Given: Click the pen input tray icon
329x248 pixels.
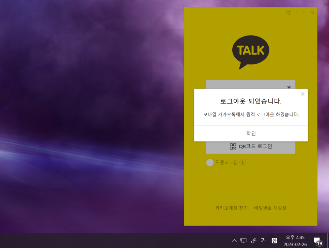Looking at the screenshot, I should click(254, 241).
